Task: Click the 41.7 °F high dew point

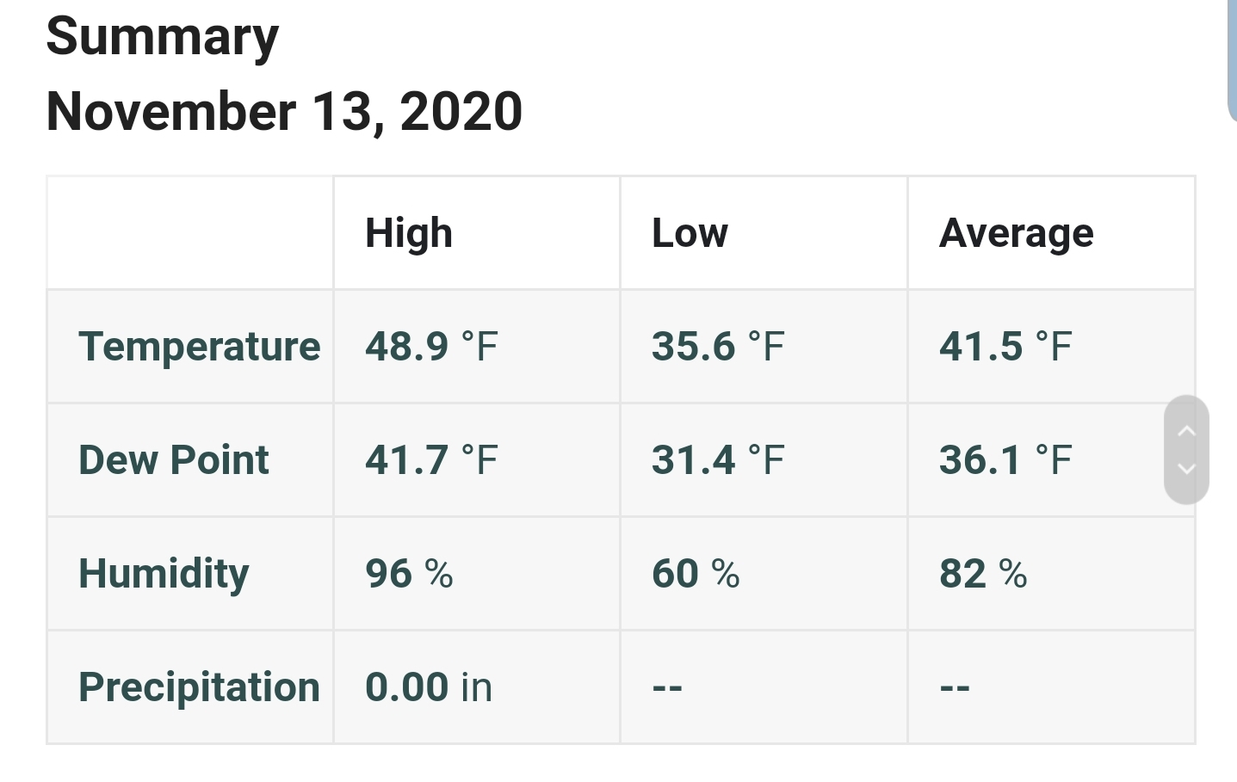Action: point(432,460)
